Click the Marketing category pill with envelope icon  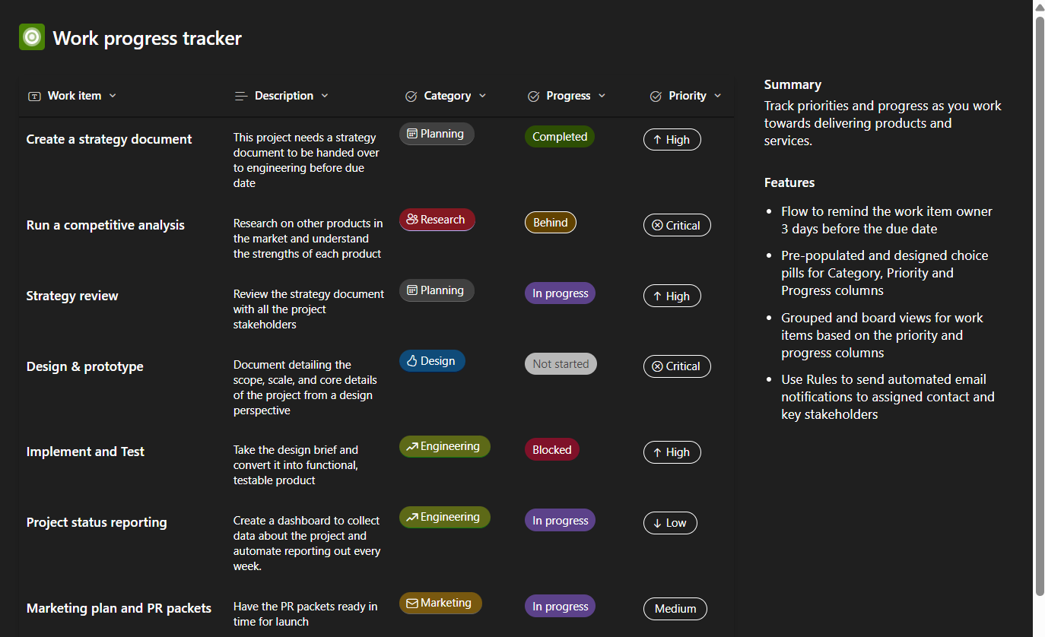pyautogui.click(x=440, y=604)
